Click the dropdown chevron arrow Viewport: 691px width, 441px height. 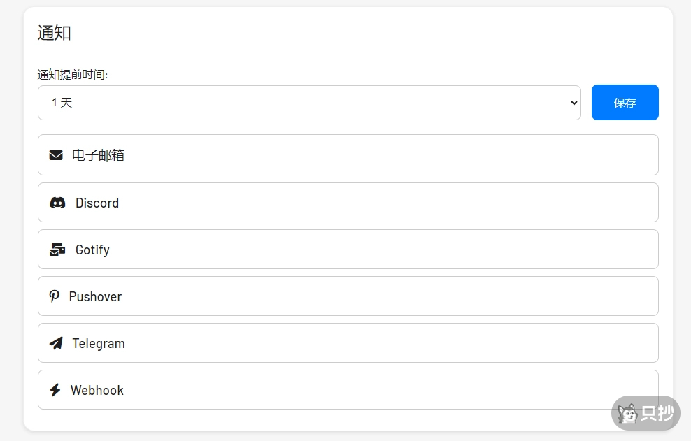pyautogui.click(x=574, y=103)
